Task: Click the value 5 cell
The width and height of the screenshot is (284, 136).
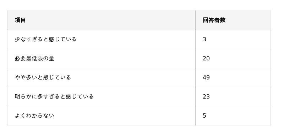Action: [233, 116]
